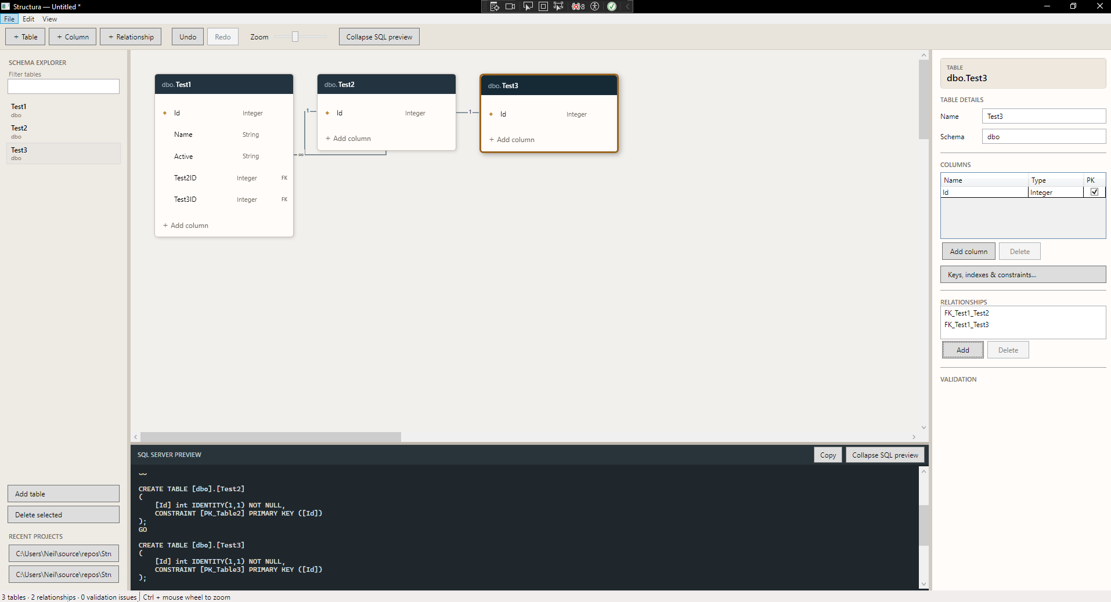The height and width of the screenshot is (602, 1111).
Task: Select FK_Test1_Test2 relationship
Action: point(966,313)
